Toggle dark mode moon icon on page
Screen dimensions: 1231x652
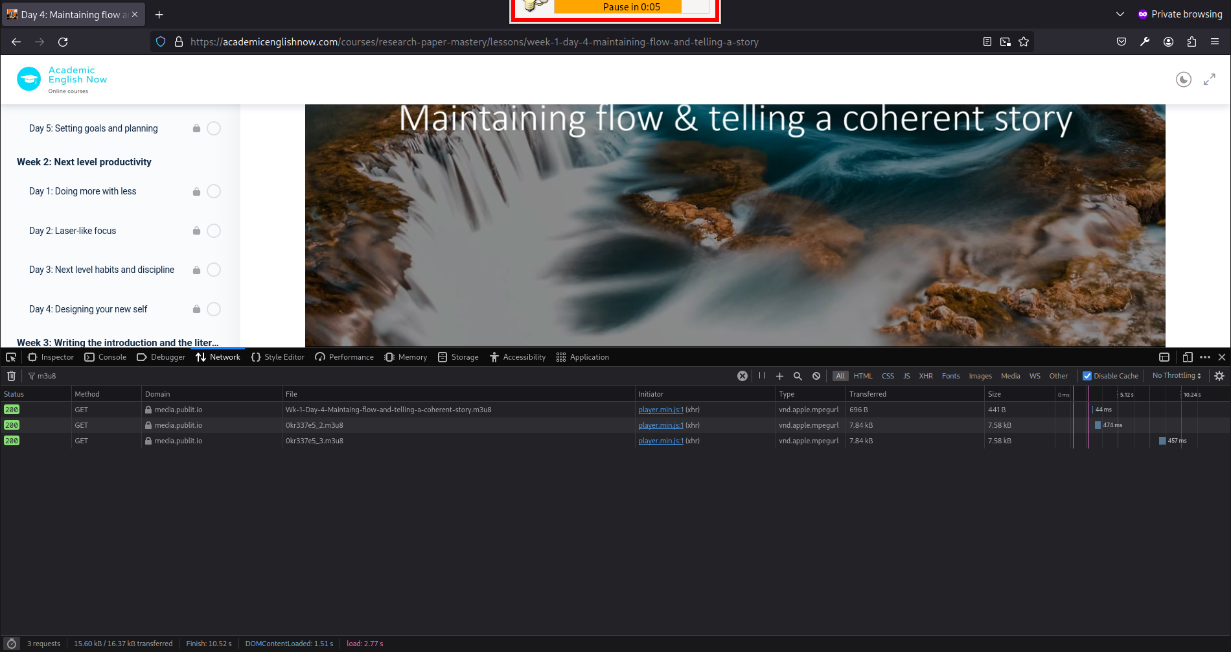click(x=1183, y=80)
